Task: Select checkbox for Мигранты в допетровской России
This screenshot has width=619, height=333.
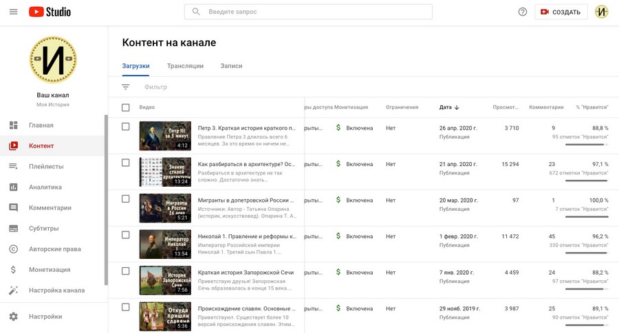Action: (125, 199)
